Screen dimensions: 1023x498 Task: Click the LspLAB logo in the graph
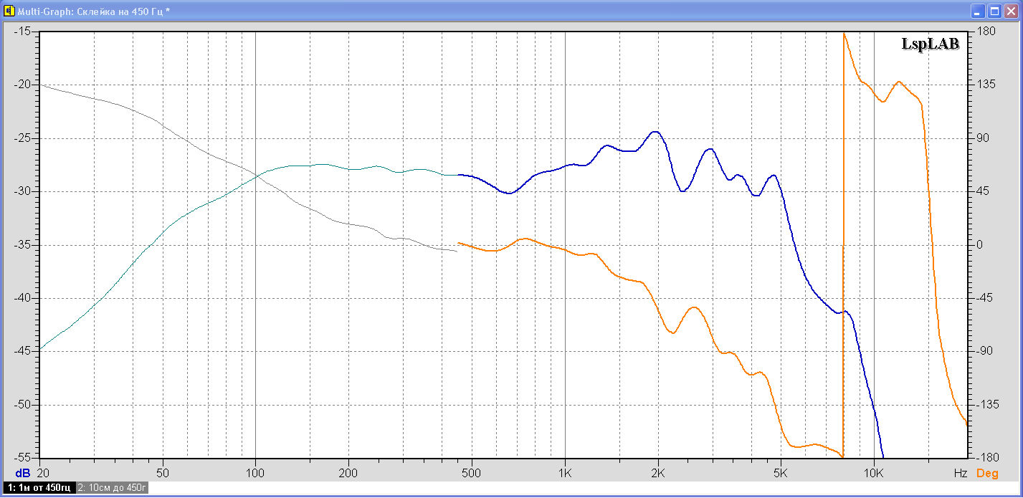click(930, 44)
